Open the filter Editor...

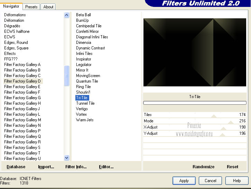[106, 167]
